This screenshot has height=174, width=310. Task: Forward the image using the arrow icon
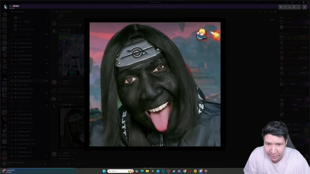285,7
